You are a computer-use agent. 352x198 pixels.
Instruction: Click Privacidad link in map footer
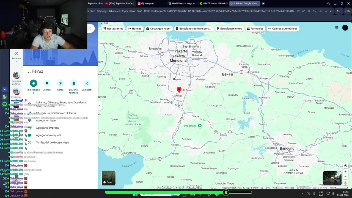click(290, 188)
